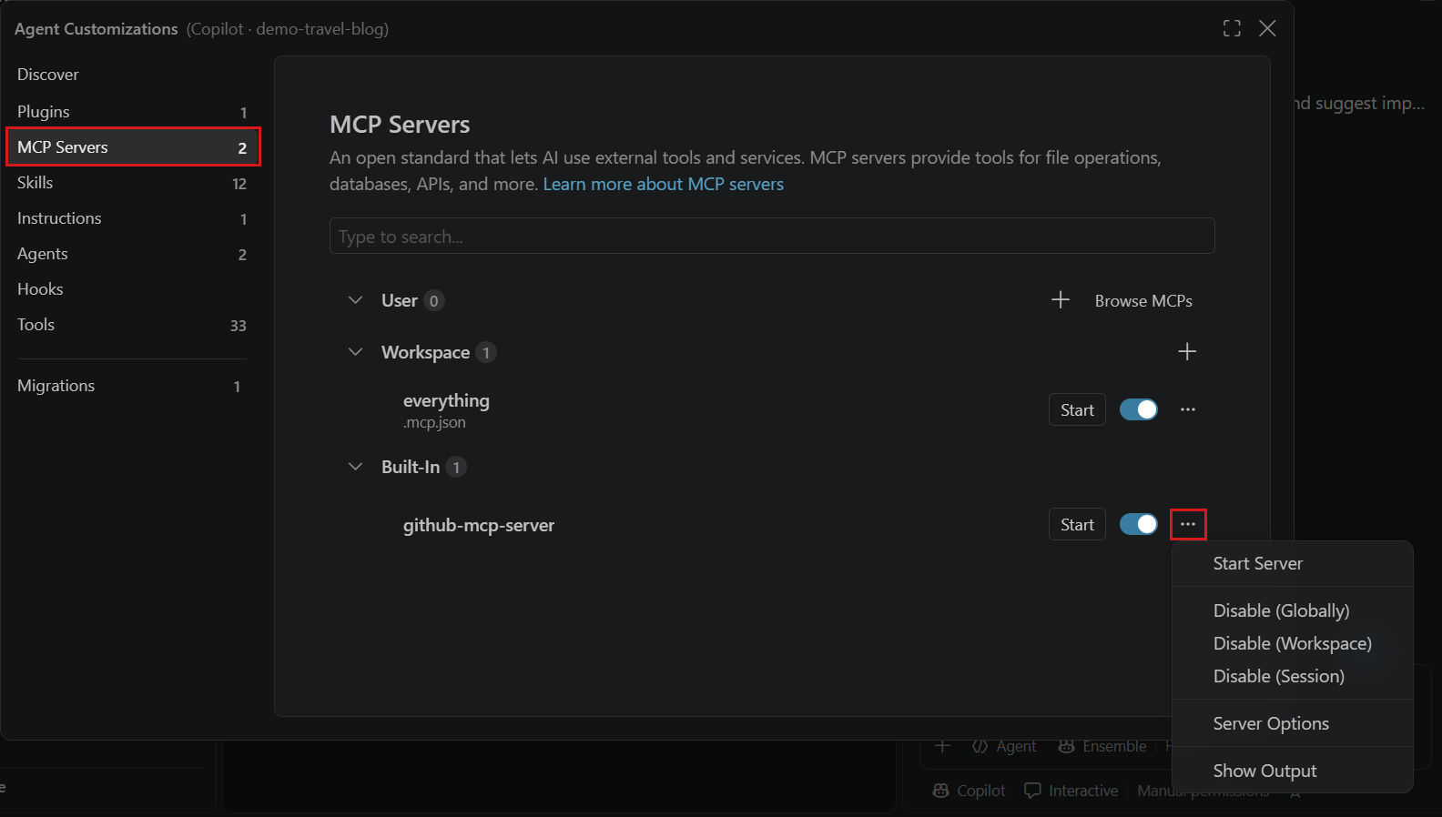Select Interactive in the background chat panel
The width and height of the screenshot is (1442, 817).
(x=1071, y=791)
